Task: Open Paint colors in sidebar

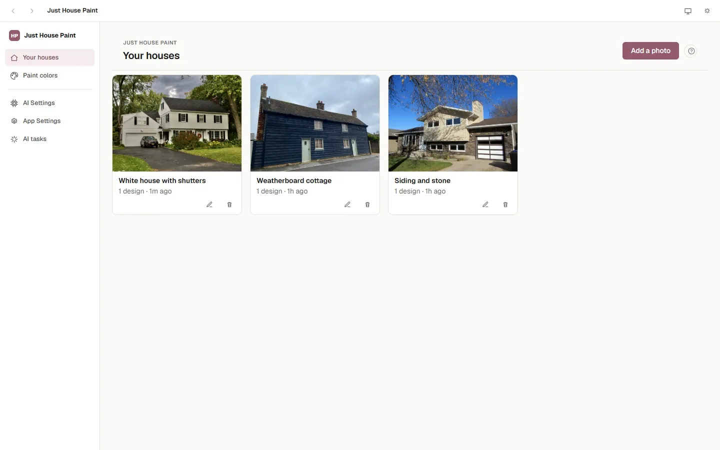Action: pos(49,75)
